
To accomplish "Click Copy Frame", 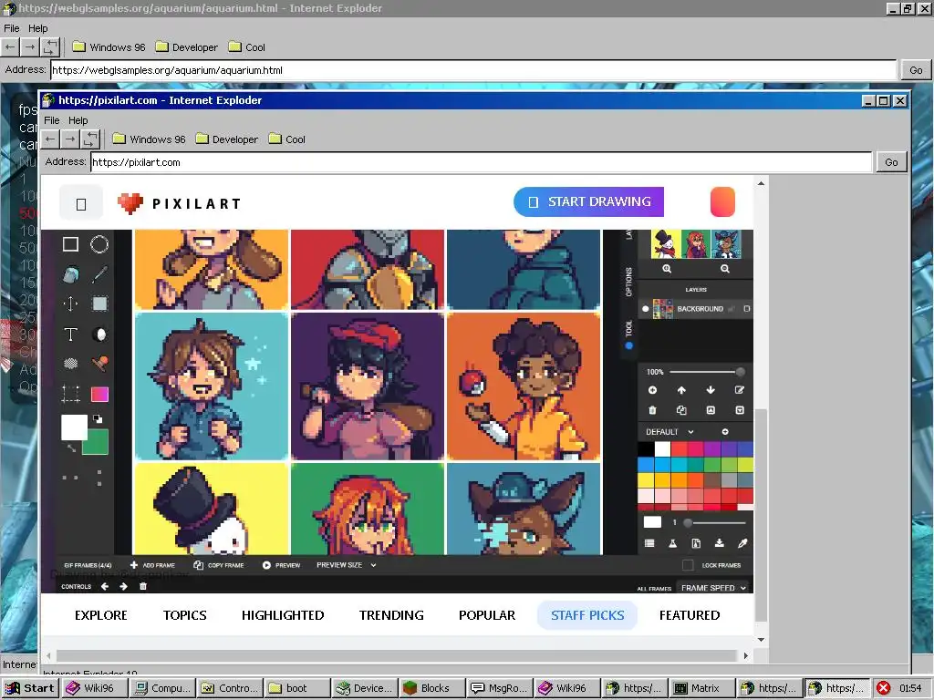I will coord(219,565).
